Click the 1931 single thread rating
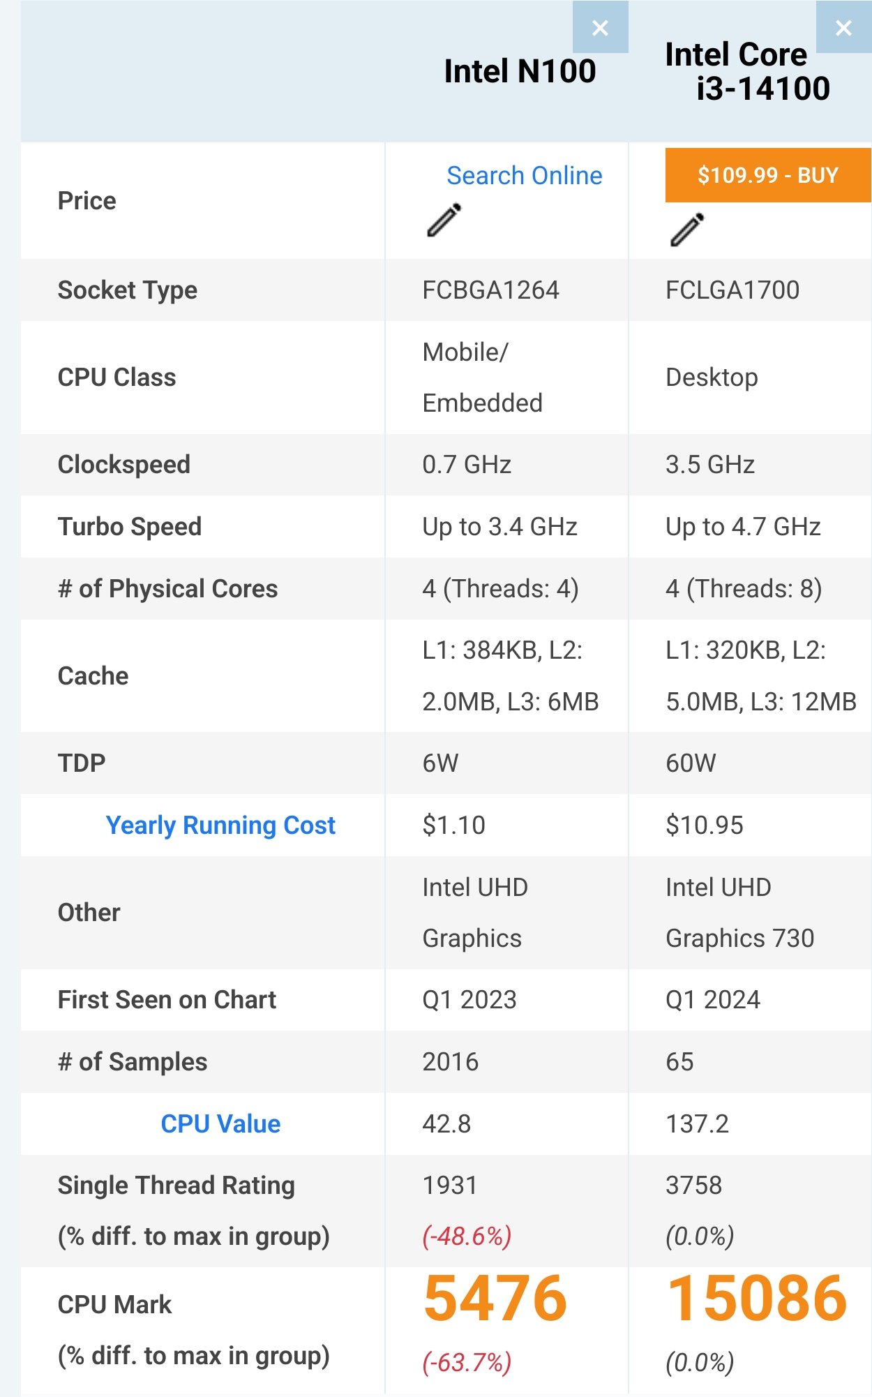 click(450, 1185)
